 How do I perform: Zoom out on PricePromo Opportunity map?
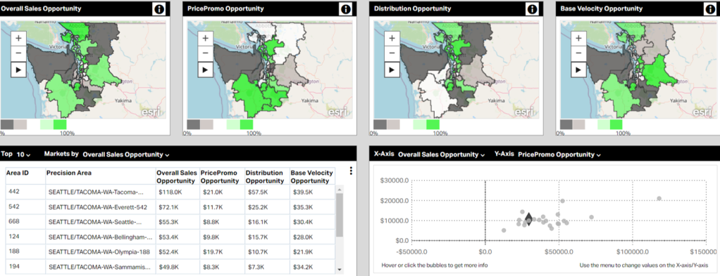tap(206, 53)
